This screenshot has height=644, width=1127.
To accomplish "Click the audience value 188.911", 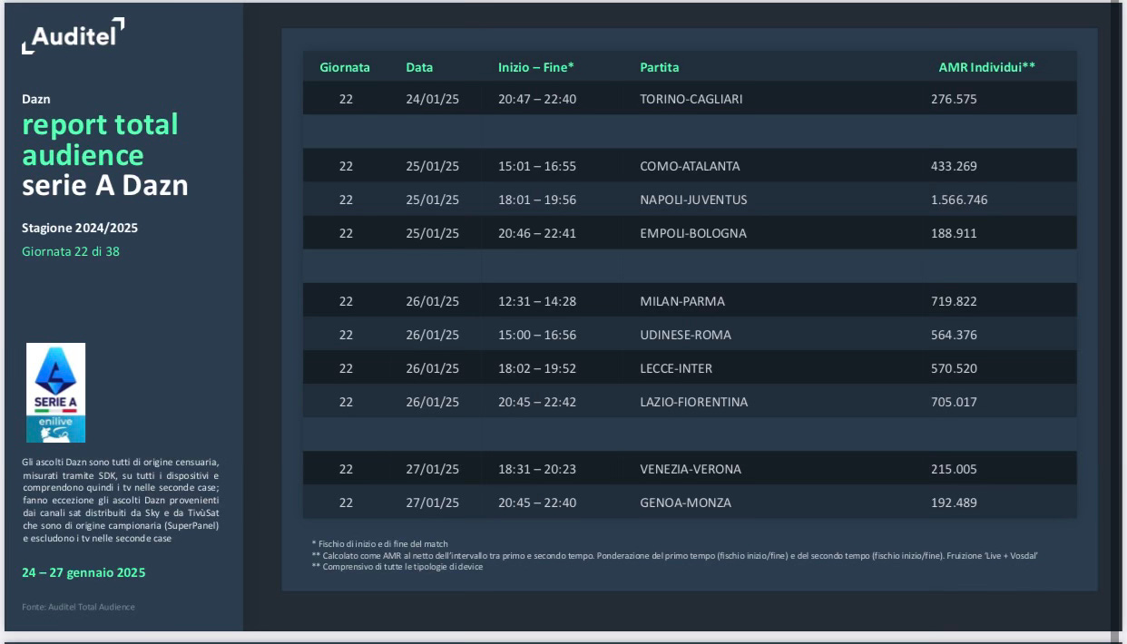I will click(954, 233).
